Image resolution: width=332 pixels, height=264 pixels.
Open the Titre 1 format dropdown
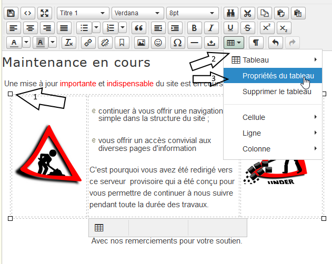tap(83, 13)
